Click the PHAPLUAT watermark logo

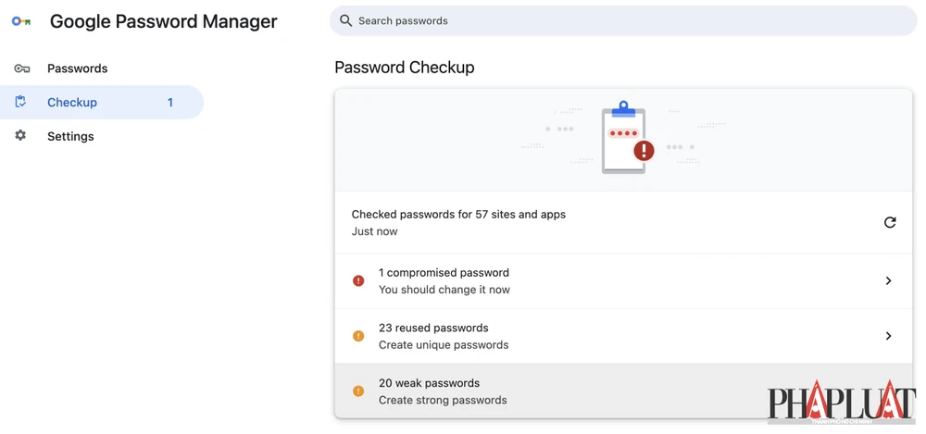(841, 403)
